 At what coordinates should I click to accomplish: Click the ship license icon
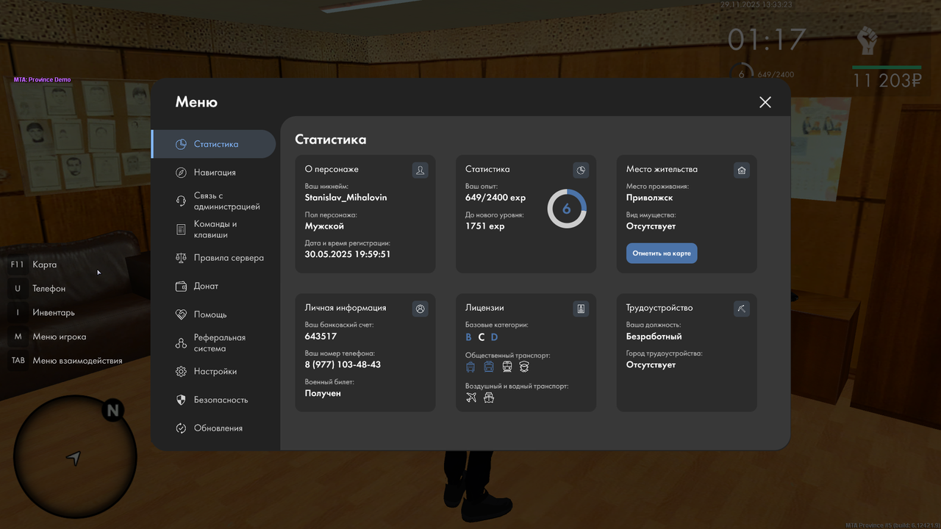point(489,397)
